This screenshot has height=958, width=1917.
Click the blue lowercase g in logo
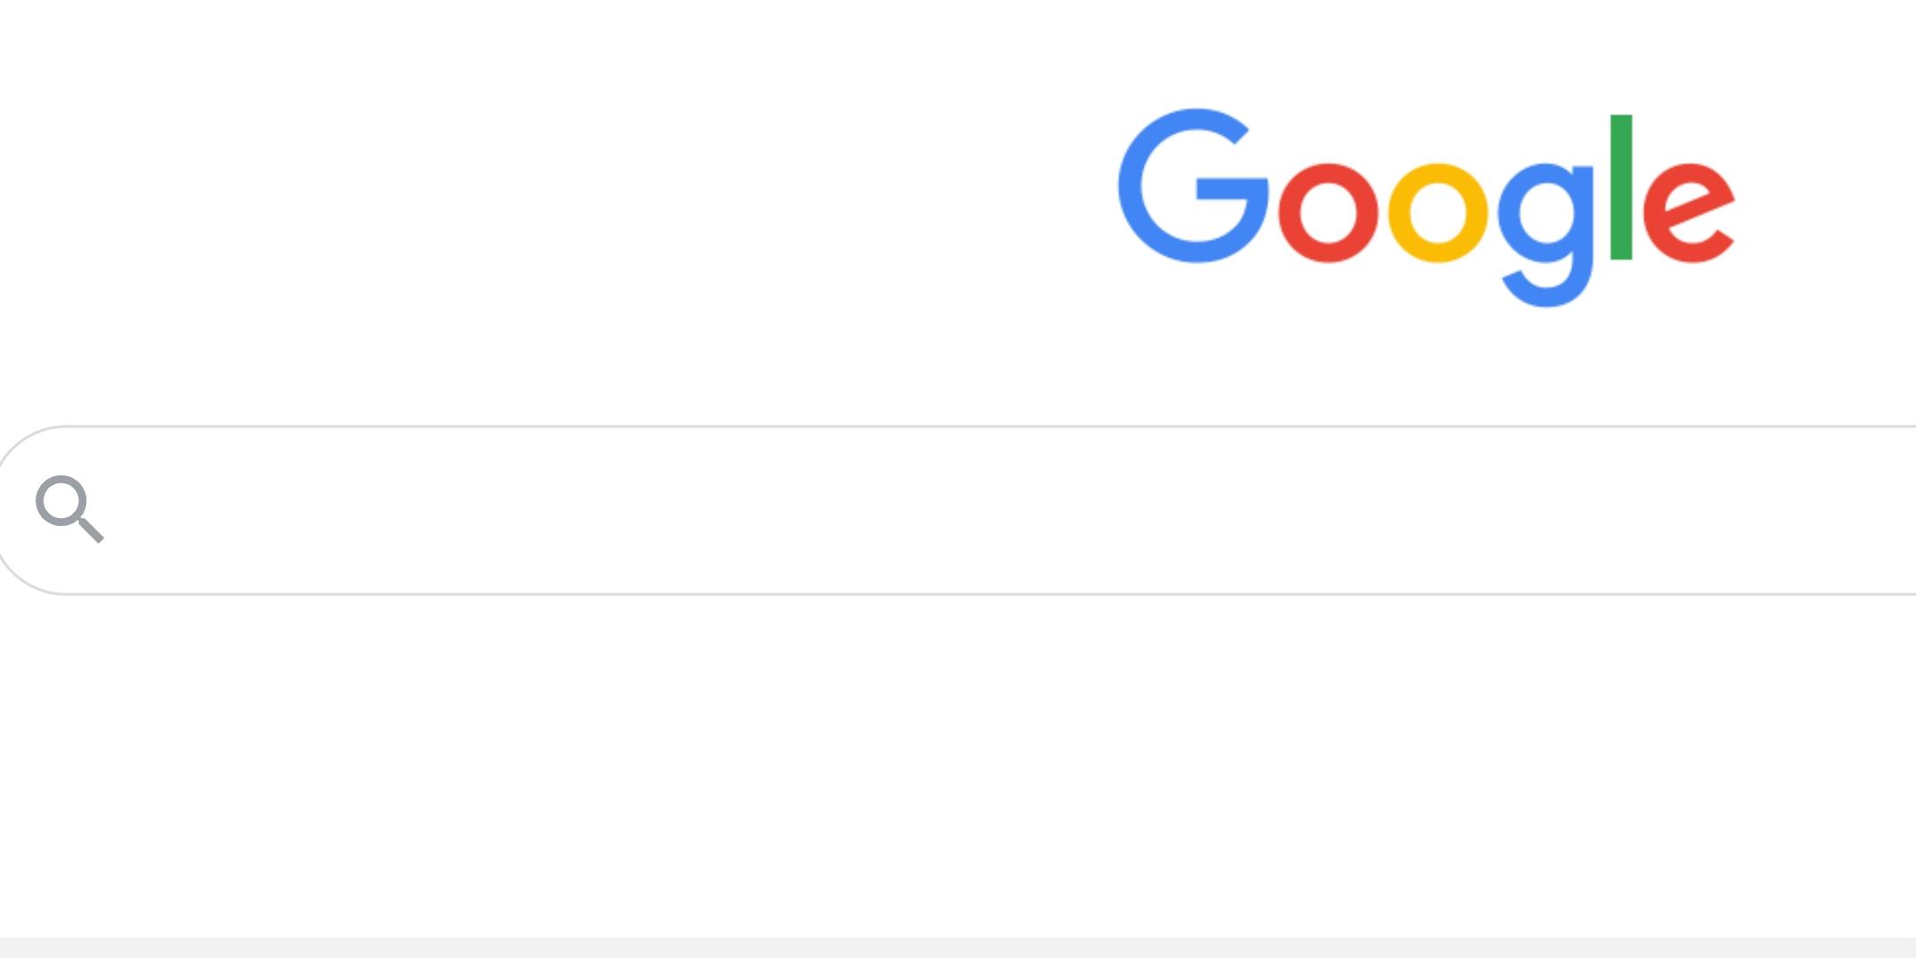tap(1546, 235)
